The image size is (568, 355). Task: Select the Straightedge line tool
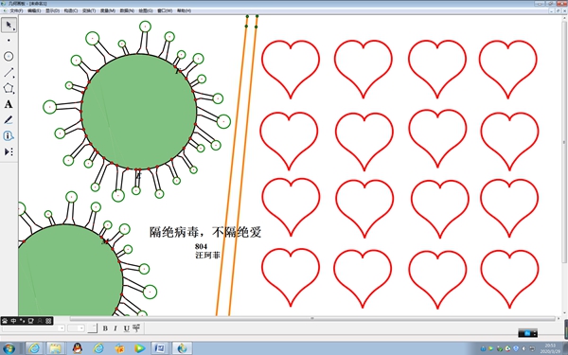click(x=9, y=72)
